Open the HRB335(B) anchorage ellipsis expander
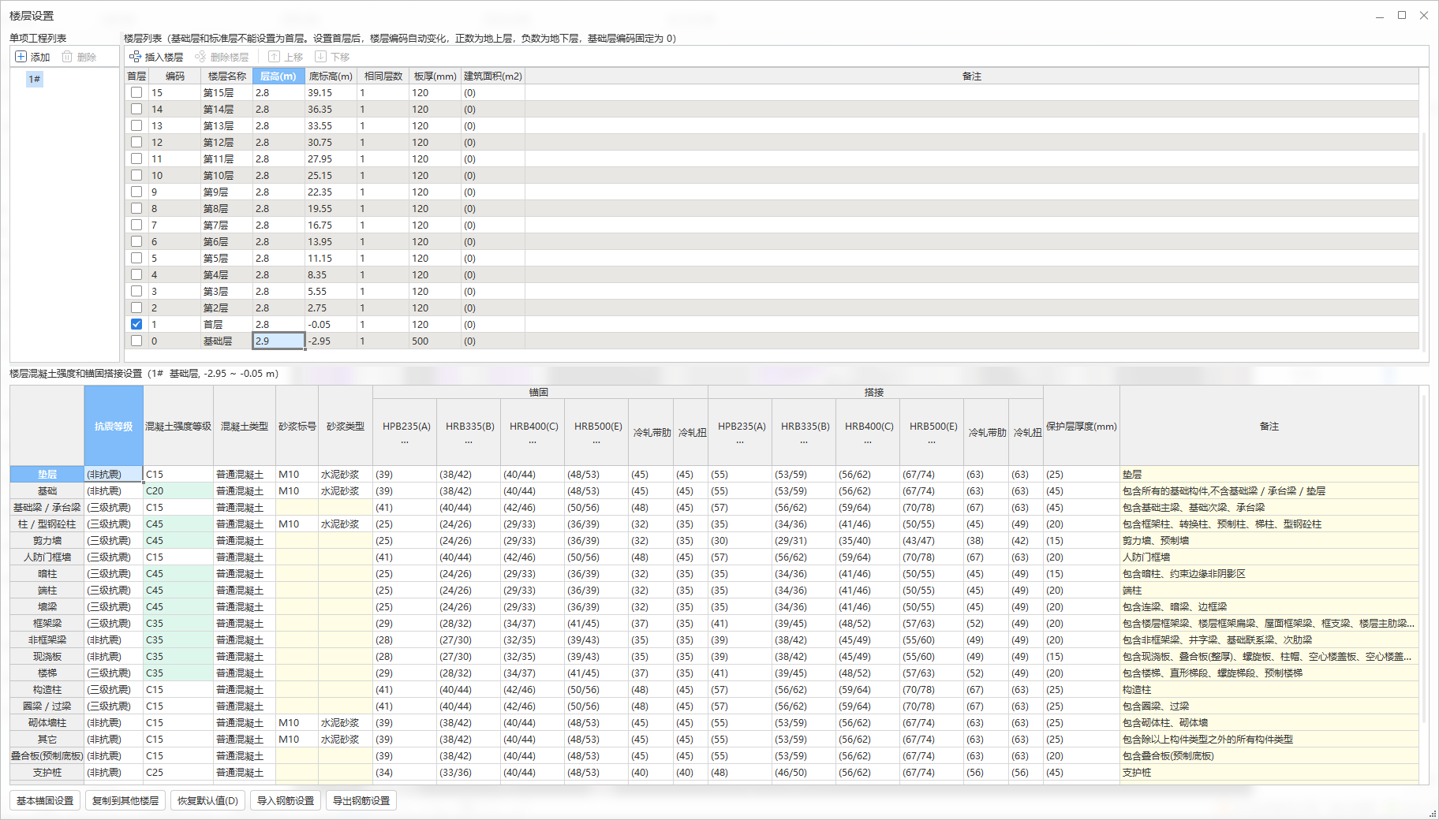1439x820 pixels. tap(469, 442)
